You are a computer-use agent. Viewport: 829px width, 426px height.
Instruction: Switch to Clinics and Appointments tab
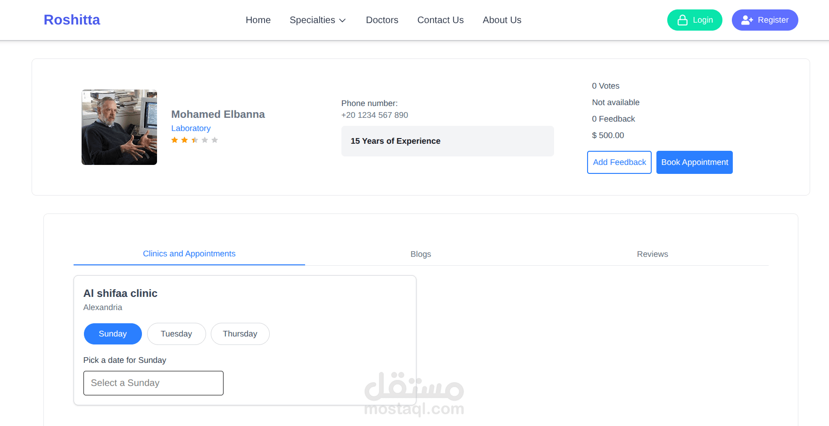tap(189, 254)
